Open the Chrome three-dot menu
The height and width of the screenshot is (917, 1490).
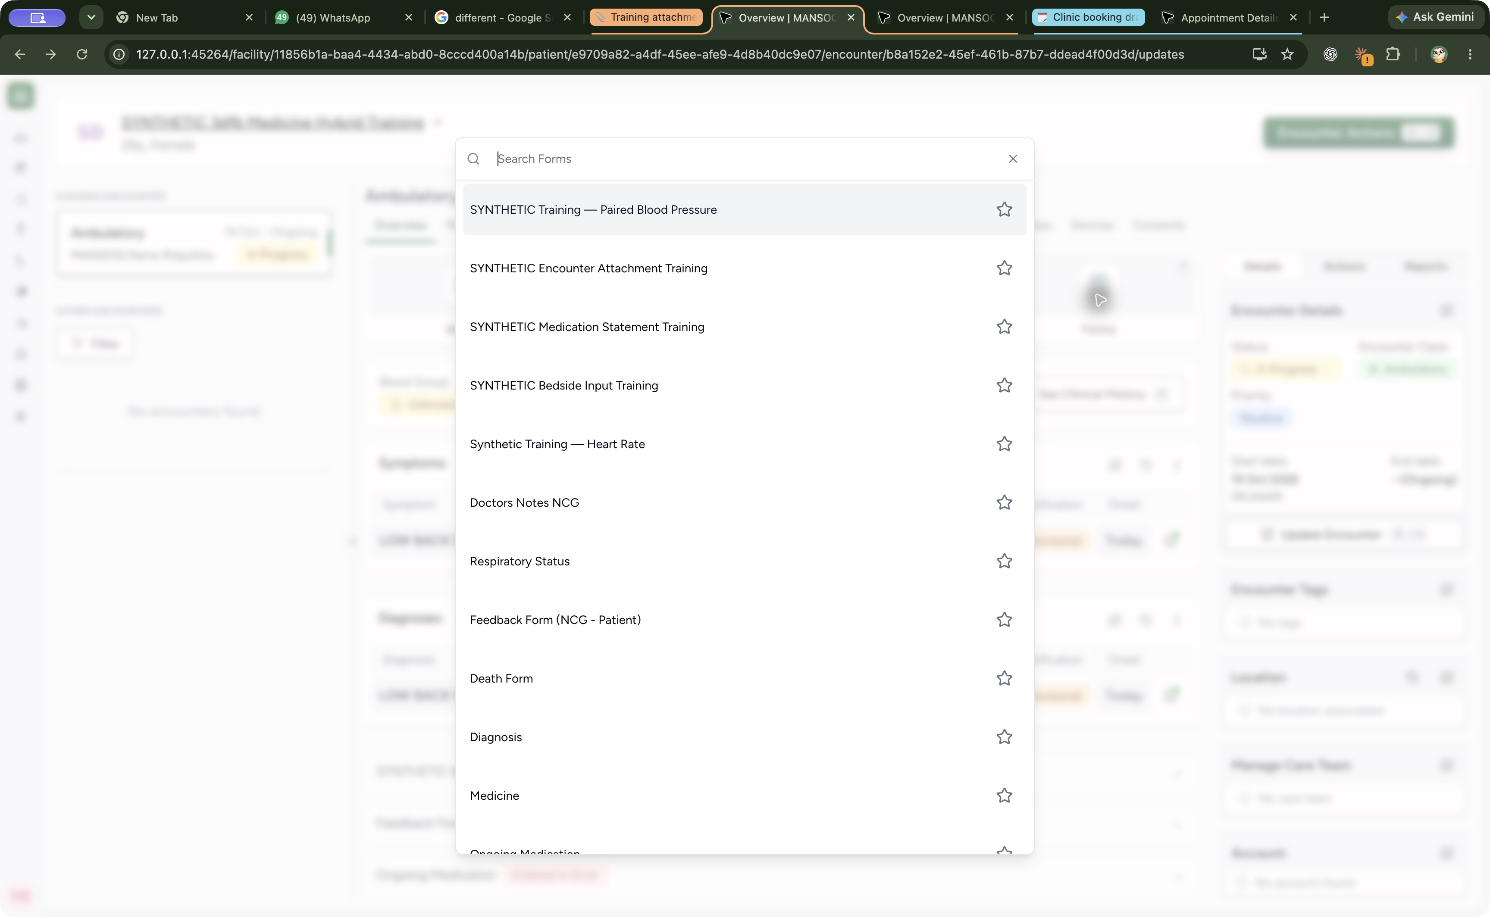point(1470,54)
